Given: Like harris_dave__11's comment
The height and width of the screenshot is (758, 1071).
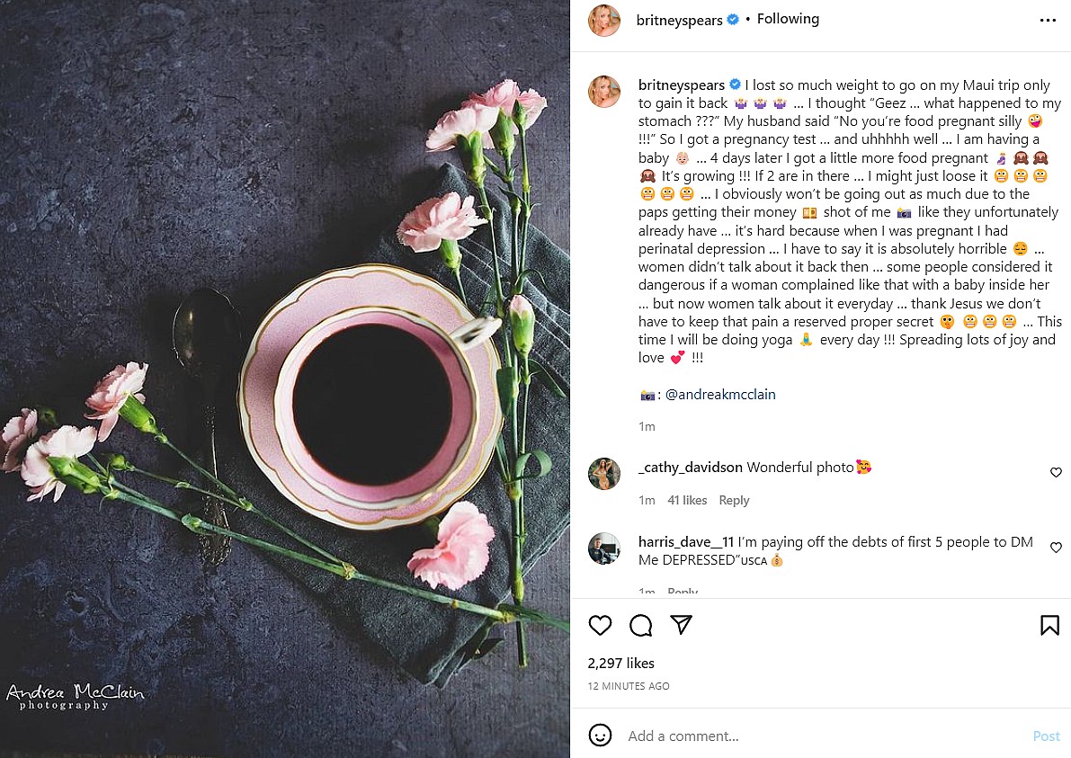Looking at the screenshot, I should tap(1056, 548).
